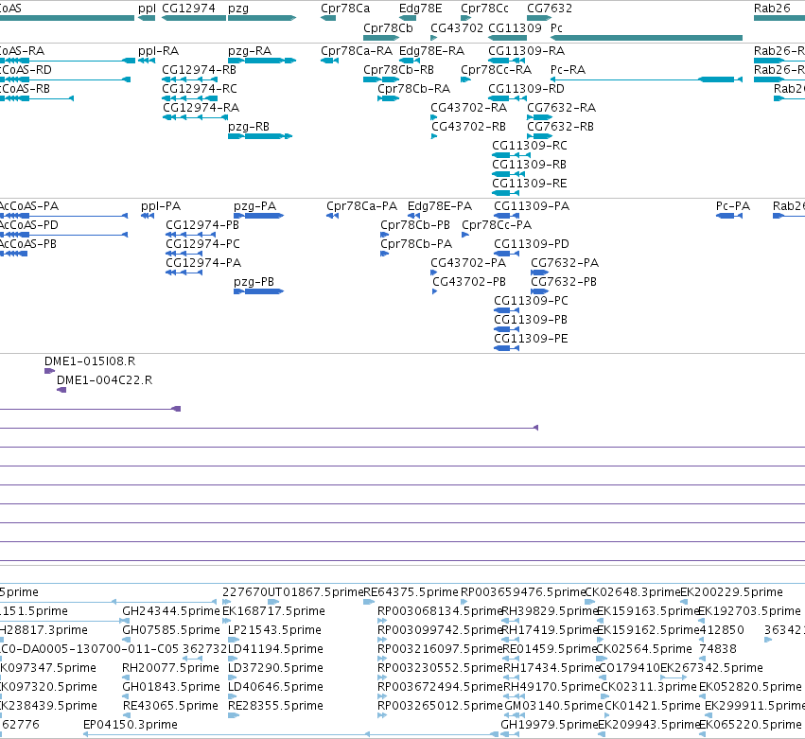Screen dimensions: 805x739
Task: Open transcript Cpr78Ca-RA
Action: point(357,51)
